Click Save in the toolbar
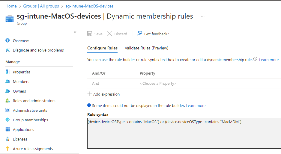Image resolution: width=281 pixels, height=154 pixels. point(95,34)
